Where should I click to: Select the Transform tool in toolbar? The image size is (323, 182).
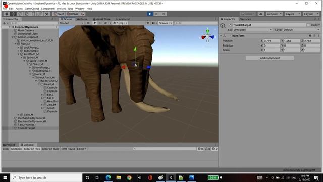(x=40, y=14)
